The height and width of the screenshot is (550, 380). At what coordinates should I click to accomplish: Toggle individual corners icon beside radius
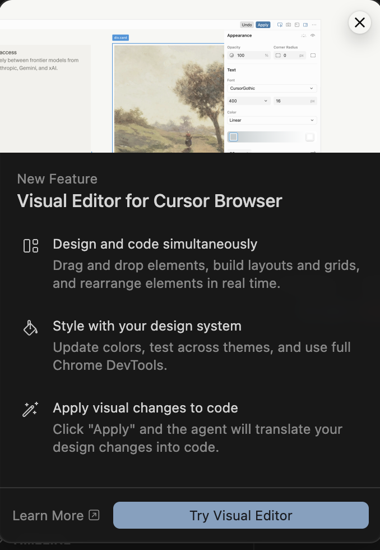point(313,56)
